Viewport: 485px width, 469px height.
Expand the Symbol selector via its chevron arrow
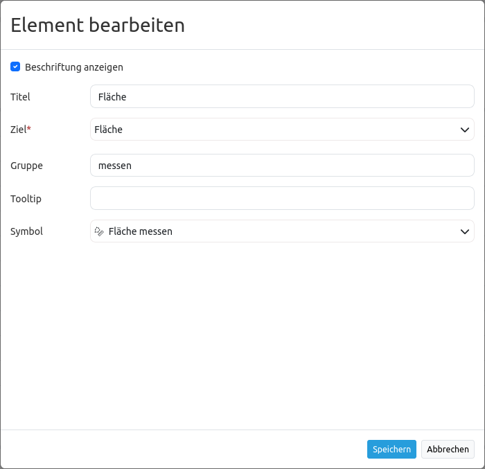coord(465,231)
